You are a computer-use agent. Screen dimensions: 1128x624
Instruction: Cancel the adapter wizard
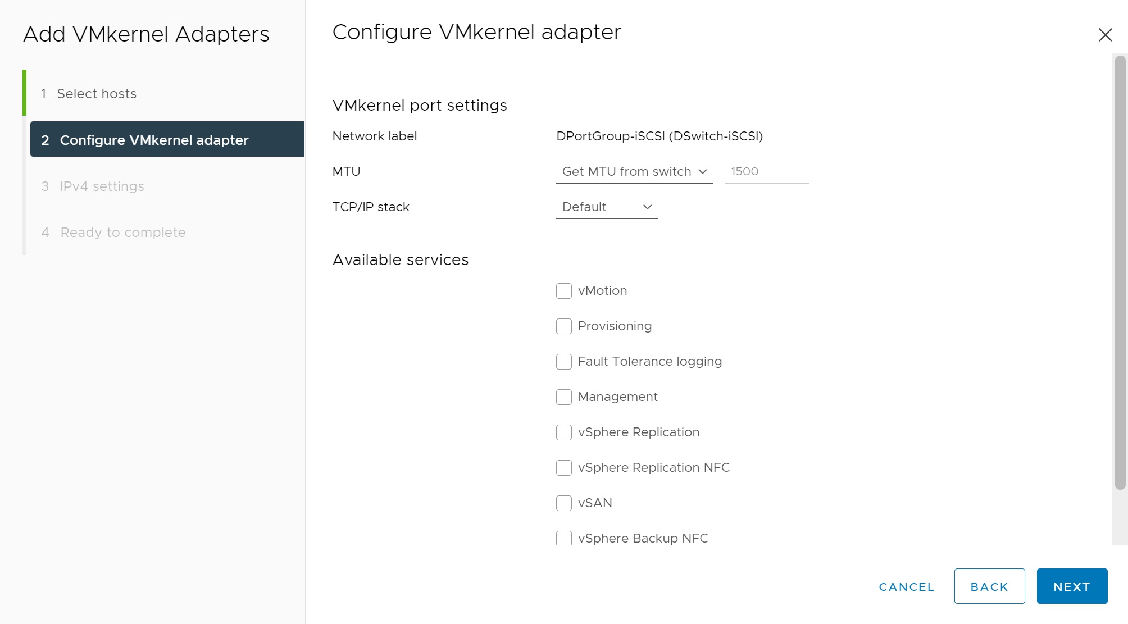pyautogui.click(x=907, y=587)
